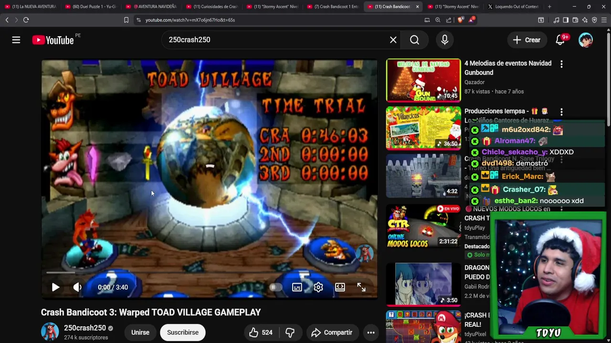611x343 pixels.
Task: Open the video in full screen
Action: (361, 287)
